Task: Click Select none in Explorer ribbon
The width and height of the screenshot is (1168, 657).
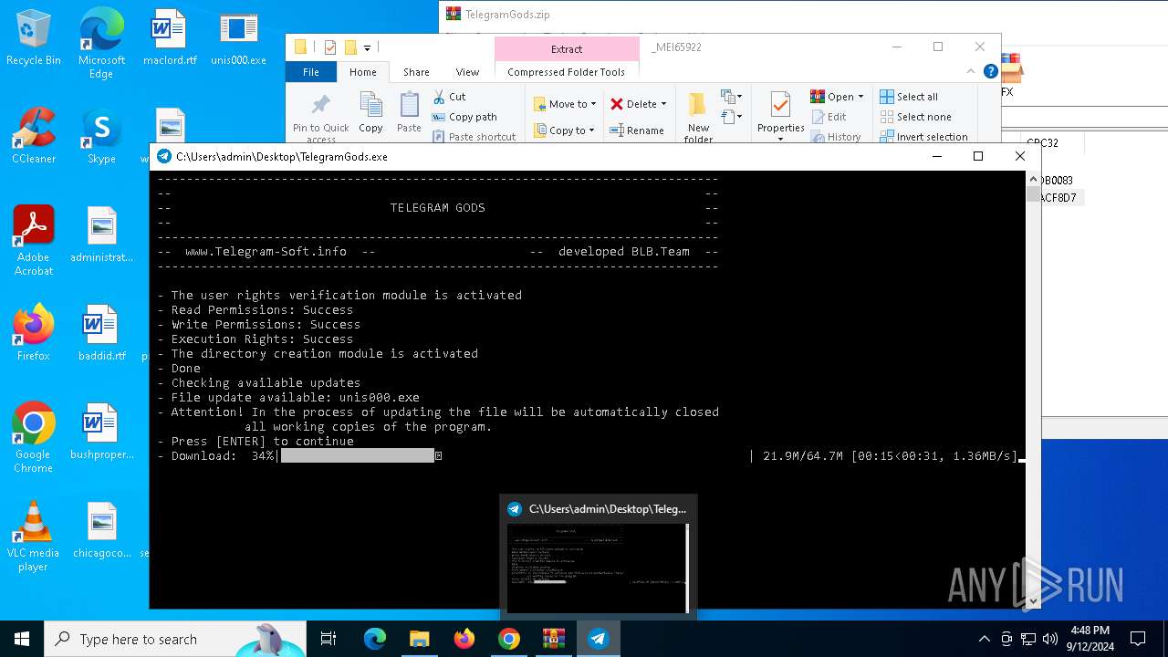Action: [915, 117]
